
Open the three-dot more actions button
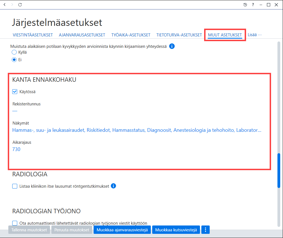click(206, 230)
